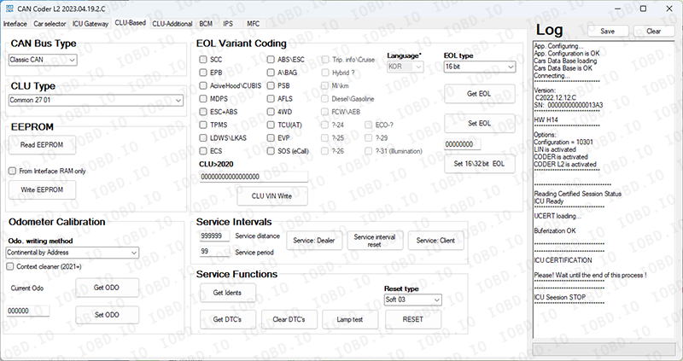Expand the CAN Bus Type dropdown
The image size is (683, 361).
click(43, 60)
